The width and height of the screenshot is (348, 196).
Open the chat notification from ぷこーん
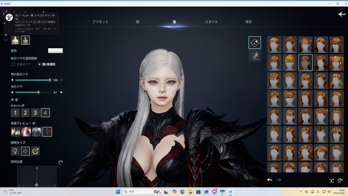pos(31,23)
